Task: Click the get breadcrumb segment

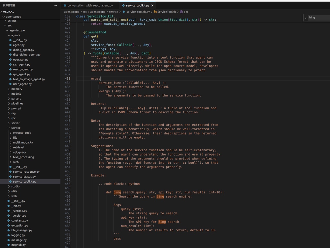Action: point(186,12)
